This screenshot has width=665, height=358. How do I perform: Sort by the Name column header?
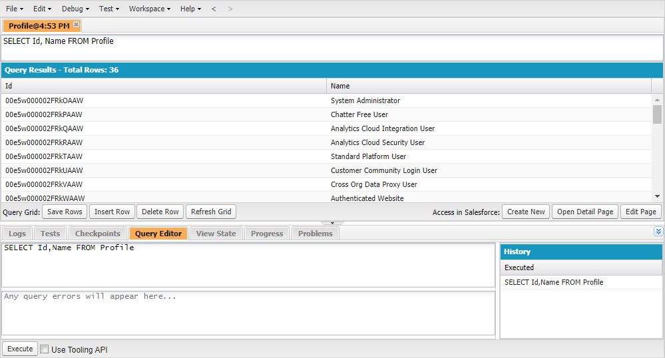pyautogui.click(x=488, y=86)
